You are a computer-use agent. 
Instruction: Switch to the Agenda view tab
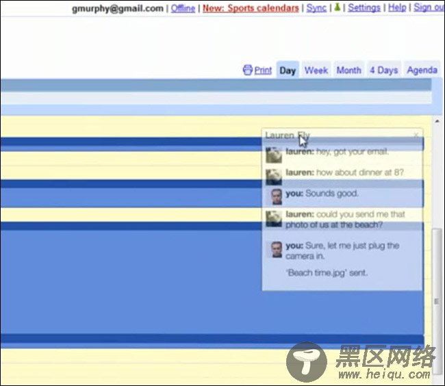(422, 70)
